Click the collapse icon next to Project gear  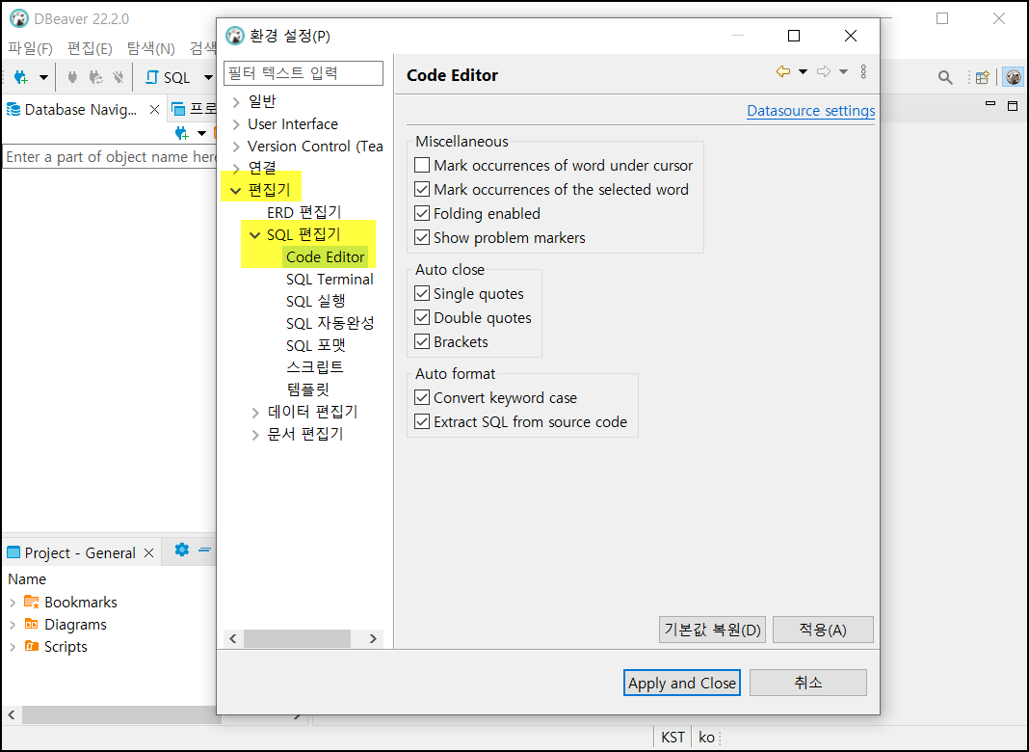click(x=205, y=550)
